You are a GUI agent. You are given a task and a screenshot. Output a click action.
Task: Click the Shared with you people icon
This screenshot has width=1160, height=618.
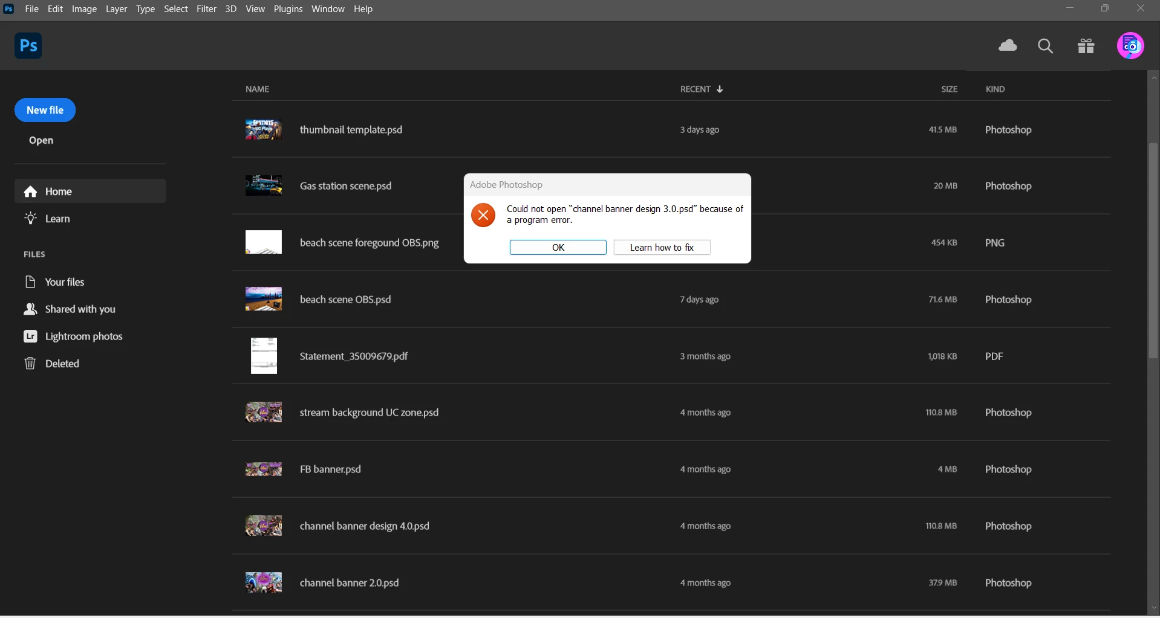[x=30, y=309]
